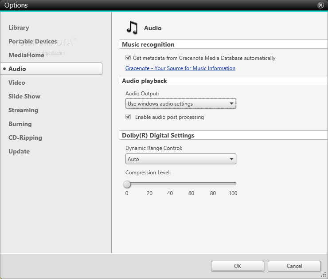Viewport: 328px width, 279px height.
Task: Click the 40 mark under Compression slider
Action: [x=170, y=193]
